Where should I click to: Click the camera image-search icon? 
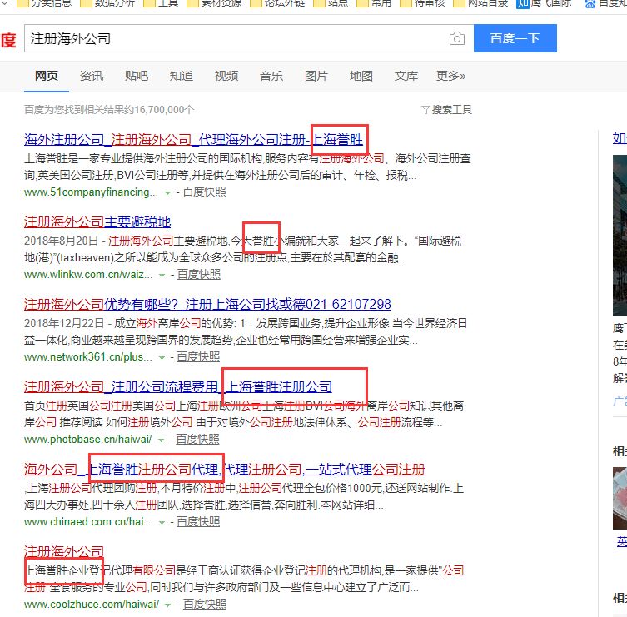point(456,39)
